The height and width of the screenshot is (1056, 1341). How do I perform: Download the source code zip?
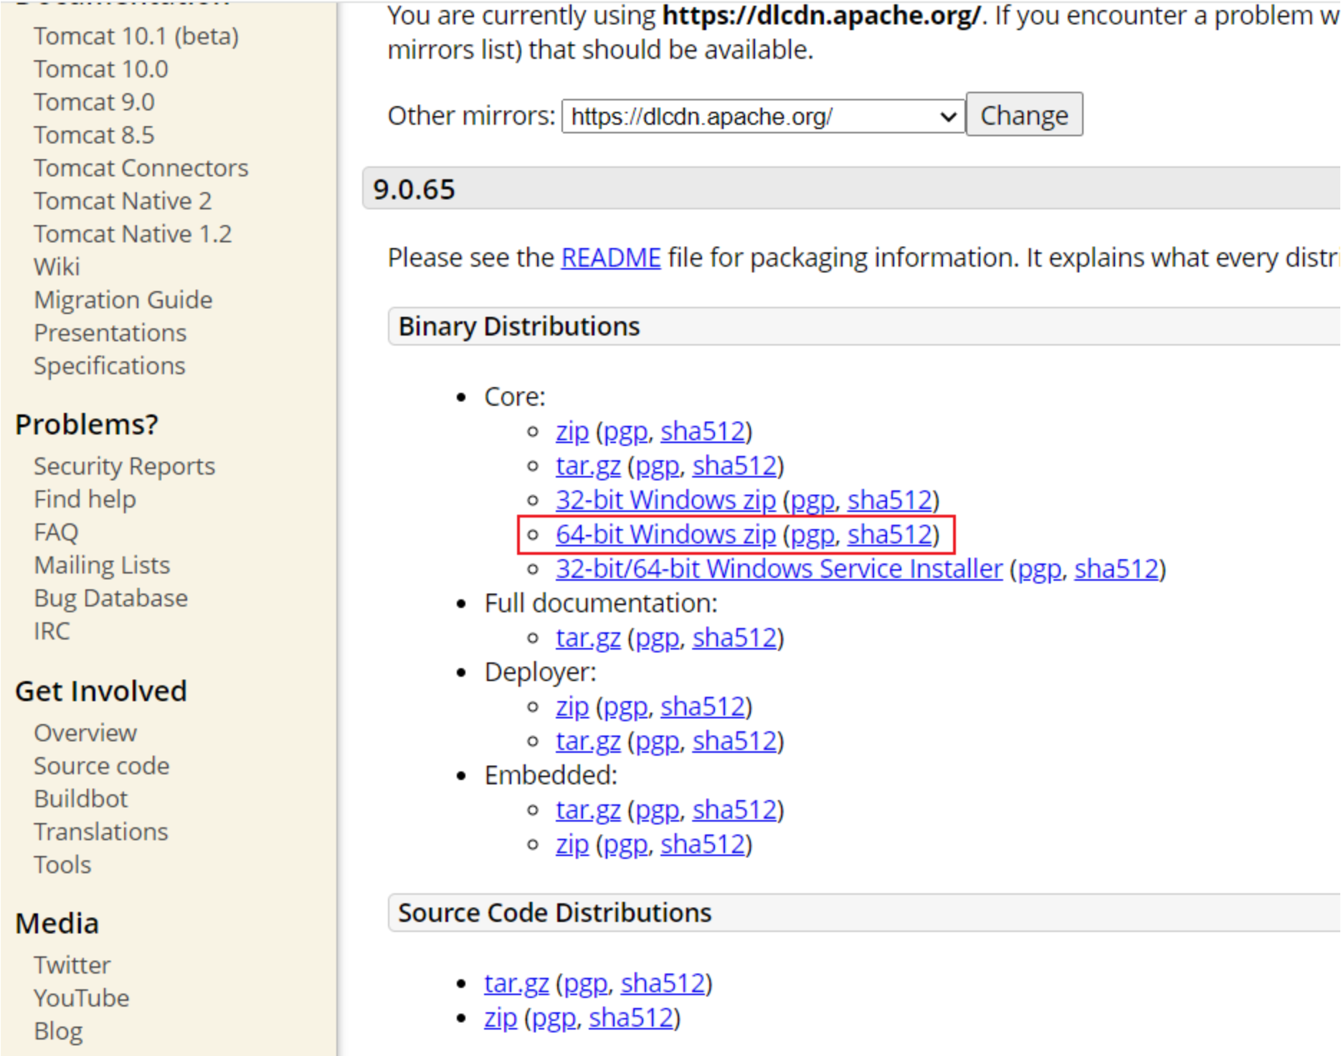[501, 1018]
